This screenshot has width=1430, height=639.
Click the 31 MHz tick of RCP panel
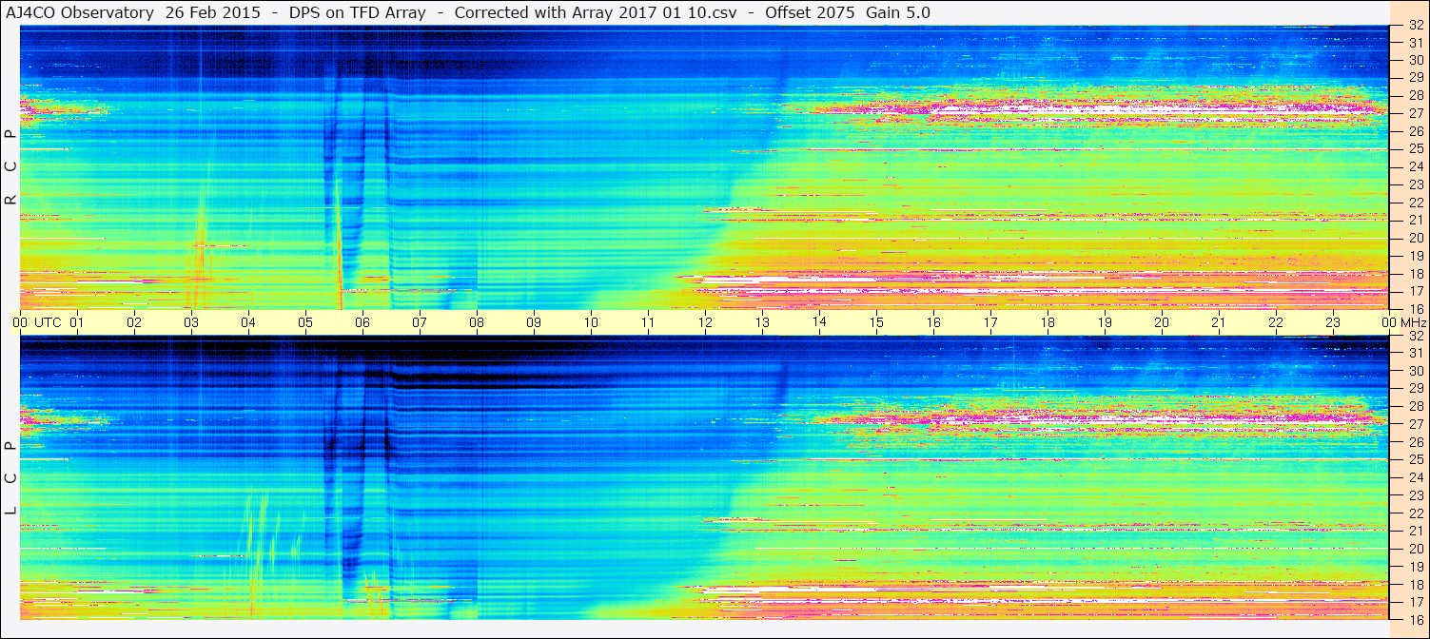(x=1416, y=43)
